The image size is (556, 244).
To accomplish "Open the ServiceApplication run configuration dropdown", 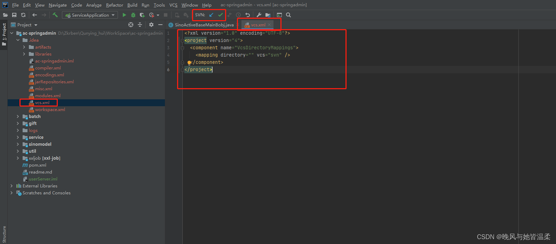I will pos(90,15).
